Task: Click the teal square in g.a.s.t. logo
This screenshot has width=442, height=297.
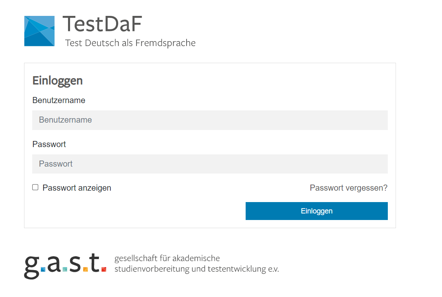Action: 65,269
